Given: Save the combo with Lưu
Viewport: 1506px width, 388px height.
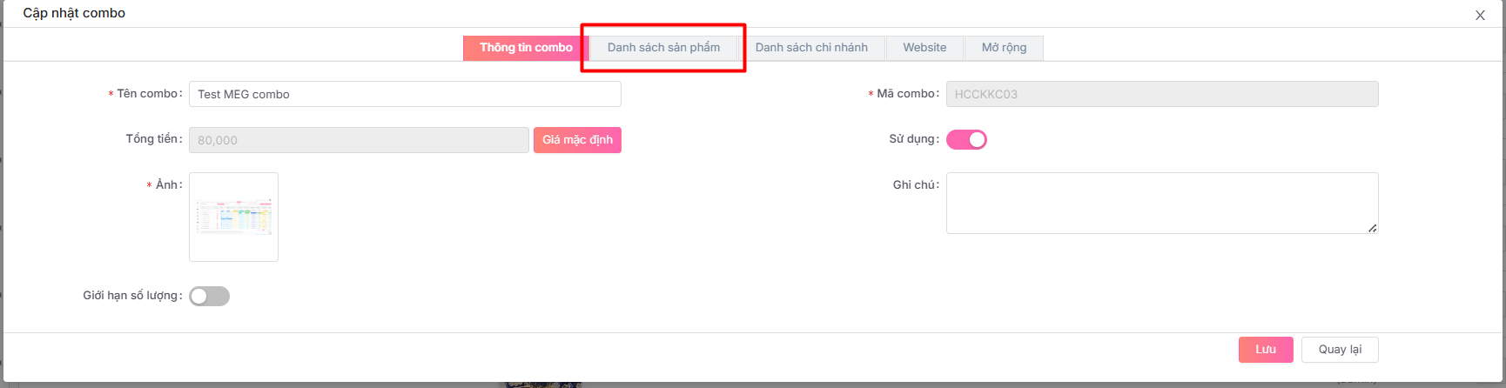Looking at the screenshot, I should [1265, 350].
